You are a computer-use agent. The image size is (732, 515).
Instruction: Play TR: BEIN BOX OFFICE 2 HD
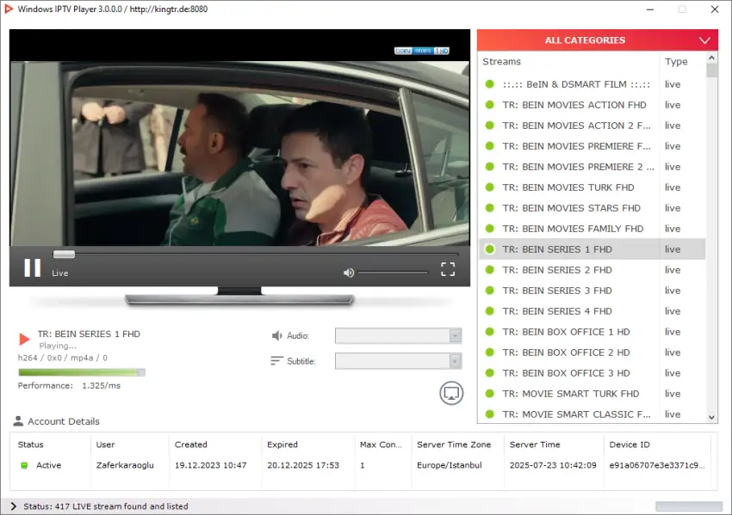pos(592,353)
